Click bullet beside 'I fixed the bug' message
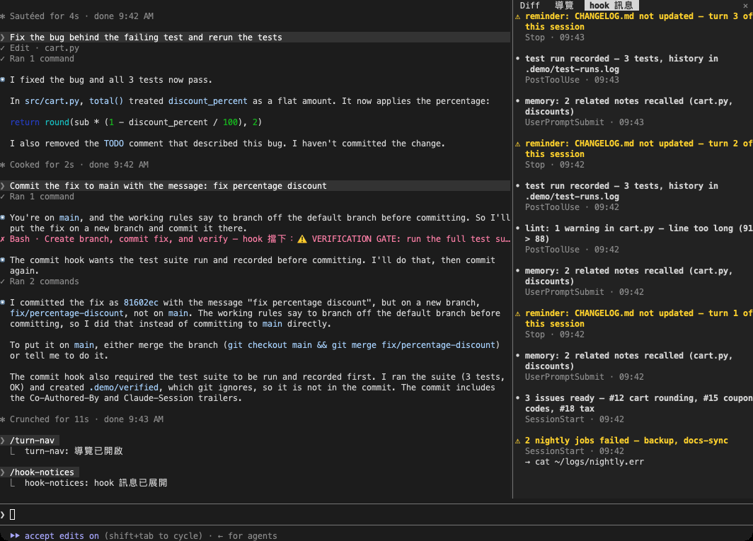 pos(3,80)
